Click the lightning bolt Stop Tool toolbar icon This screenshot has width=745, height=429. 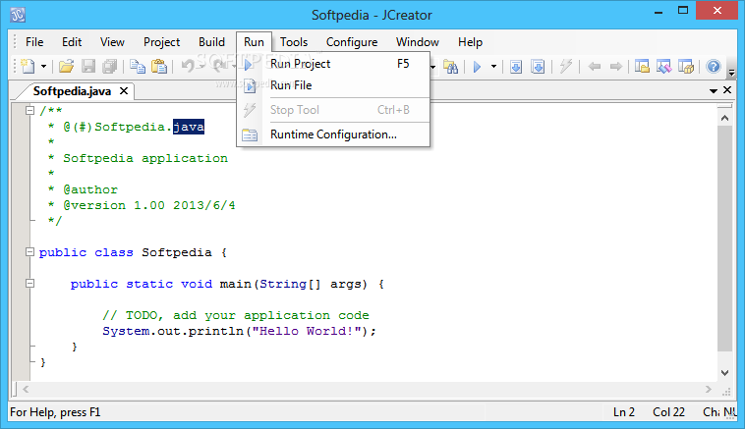[x=565, y=67]
